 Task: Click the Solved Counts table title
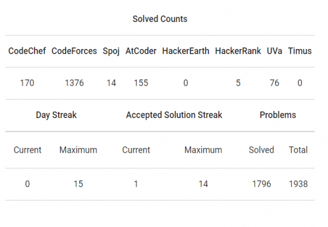(160, 19)
